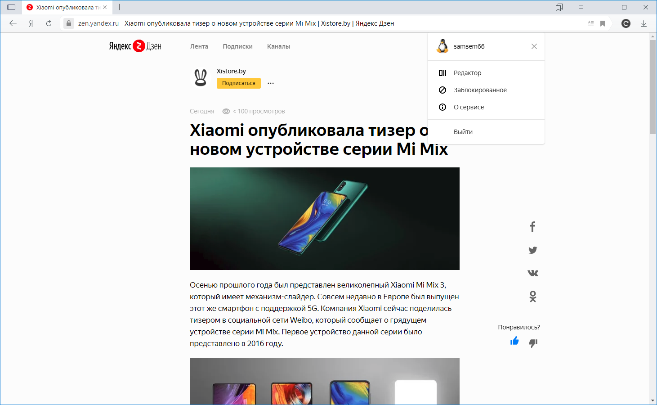This screenshot has width=657, height=405.
Task: Open Редактор from account menu
Action: 486,73
